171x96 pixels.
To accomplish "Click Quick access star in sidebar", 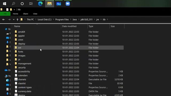I will (x=6, y=29).
